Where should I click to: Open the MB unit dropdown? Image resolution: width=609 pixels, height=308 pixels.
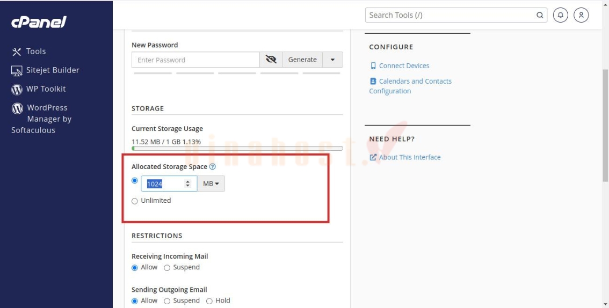211,184
